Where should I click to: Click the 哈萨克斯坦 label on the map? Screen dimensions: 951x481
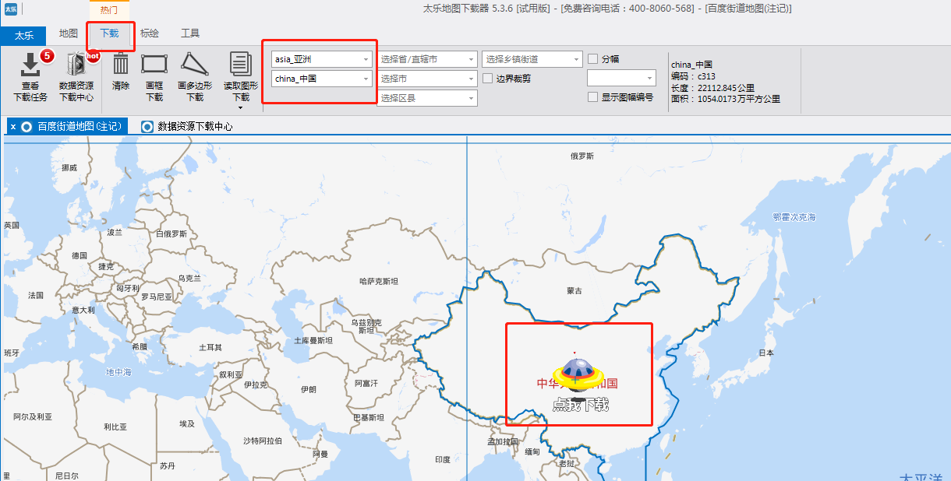coord(379,281)
